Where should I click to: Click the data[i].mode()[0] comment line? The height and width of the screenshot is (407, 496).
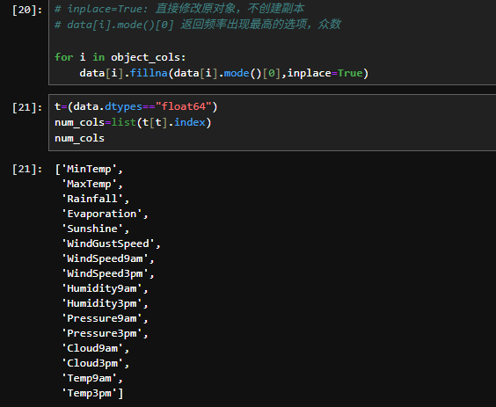pyautogui.click(x=198, y=25)
